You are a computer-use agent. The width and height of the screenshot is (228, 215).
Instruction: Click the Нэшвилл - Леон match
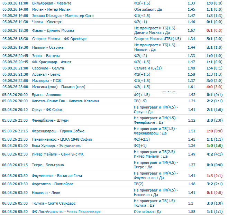46,193
